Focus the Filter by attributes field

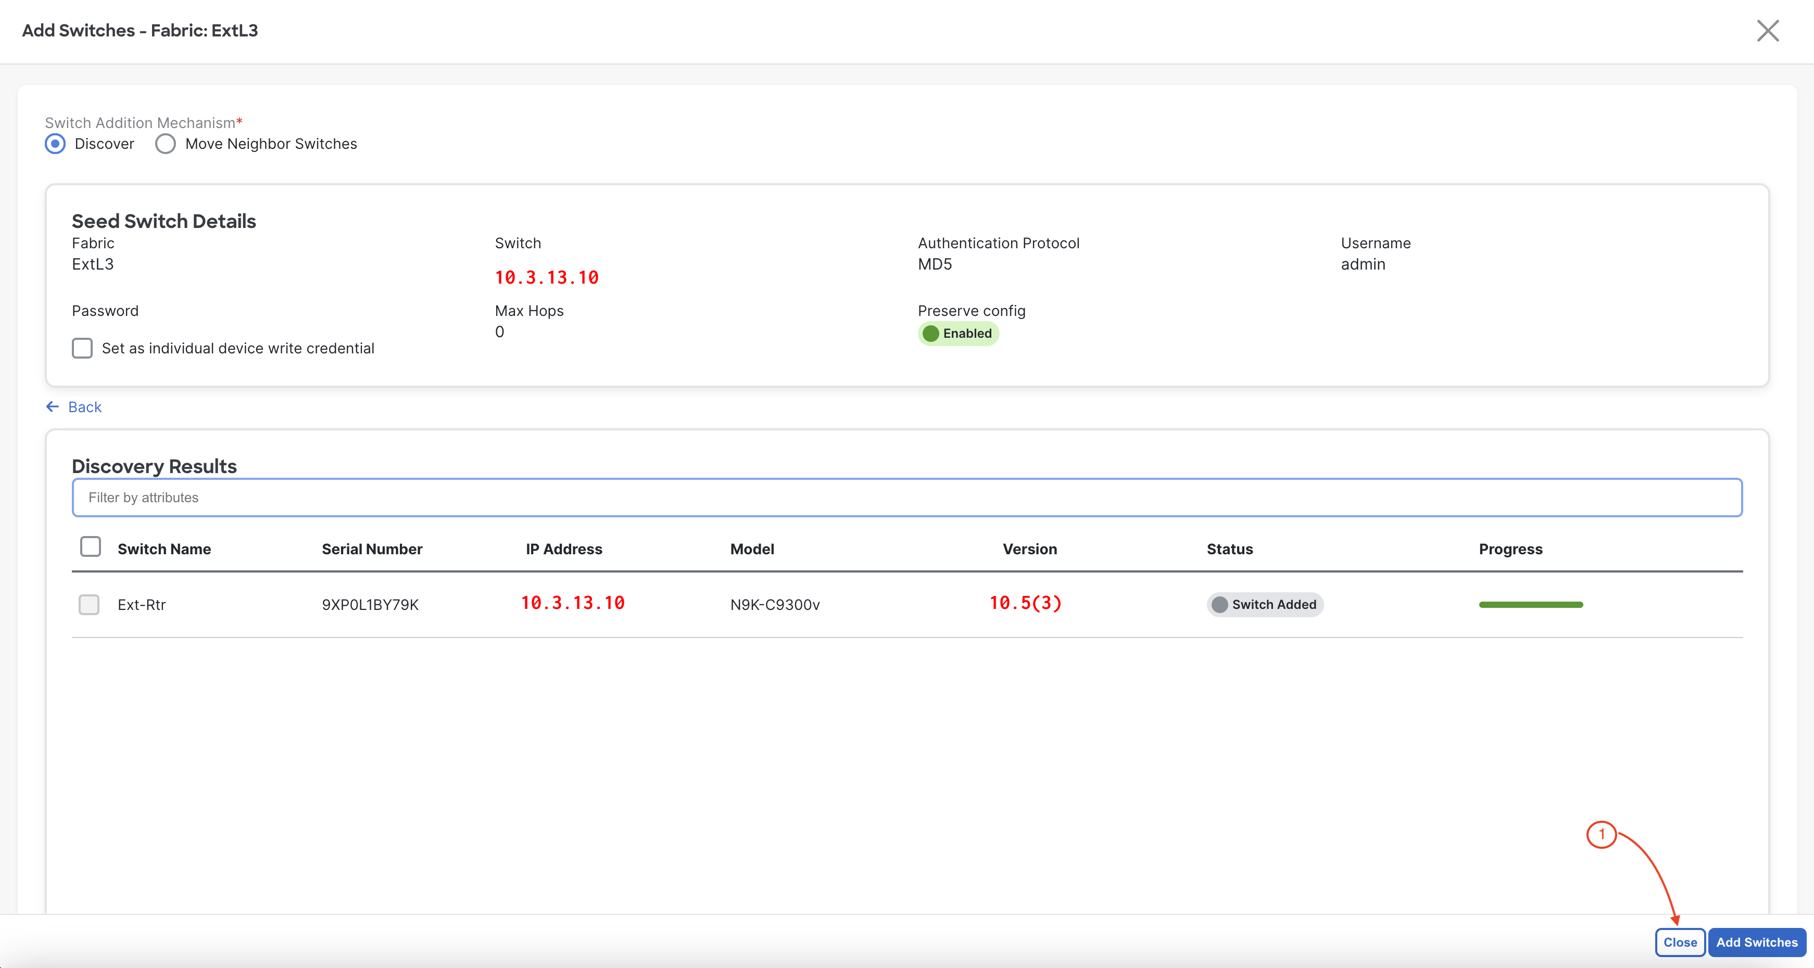[x=906, y=498]
